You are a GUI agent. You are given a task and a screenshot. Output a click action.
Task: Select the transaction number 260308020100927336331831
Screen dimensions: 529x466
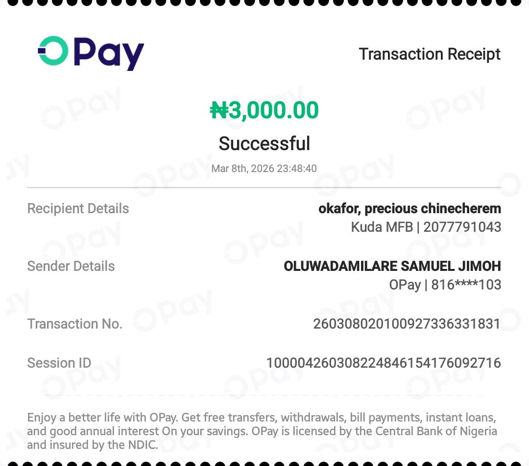407,324
